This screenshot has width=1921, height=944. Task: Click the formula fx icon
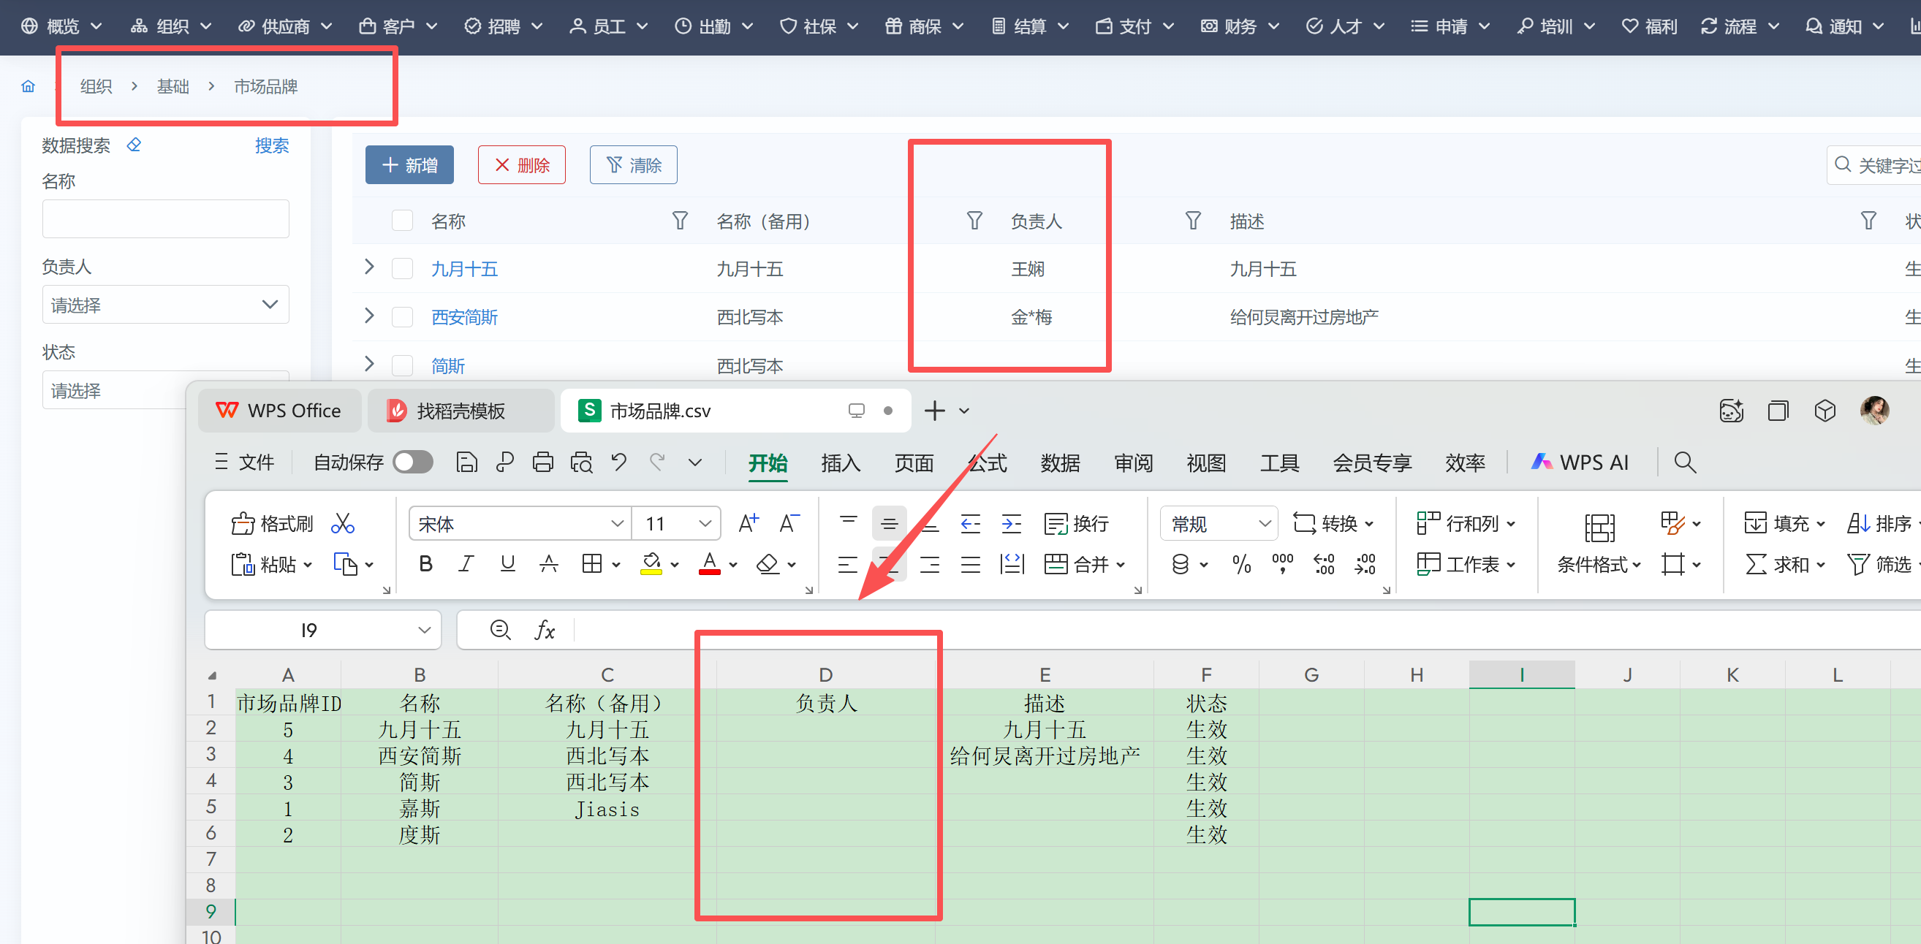pos(545,630)
